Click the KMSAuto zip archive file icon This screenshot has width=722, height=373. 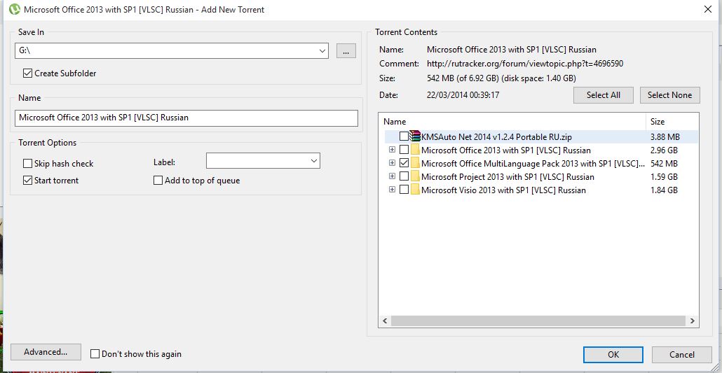click(415, 136)
